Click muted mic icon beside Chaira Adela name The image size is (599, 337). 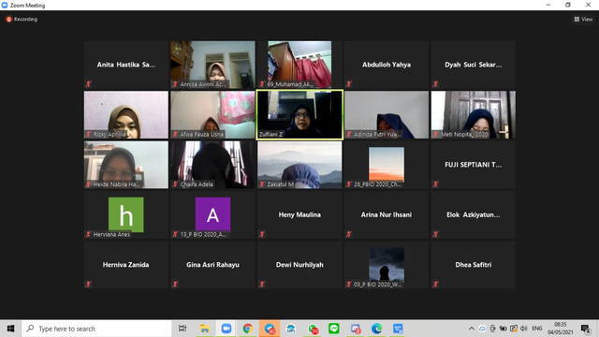pyautogui.click(x=175, y=184)
